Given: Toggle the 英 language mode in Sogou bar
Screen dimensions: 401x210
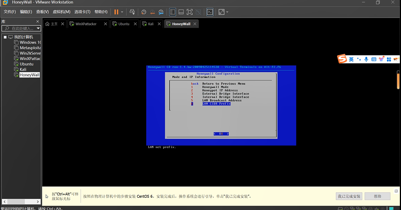Looking at the screenshot, I should pyautogui.click(x=351, y=59).
